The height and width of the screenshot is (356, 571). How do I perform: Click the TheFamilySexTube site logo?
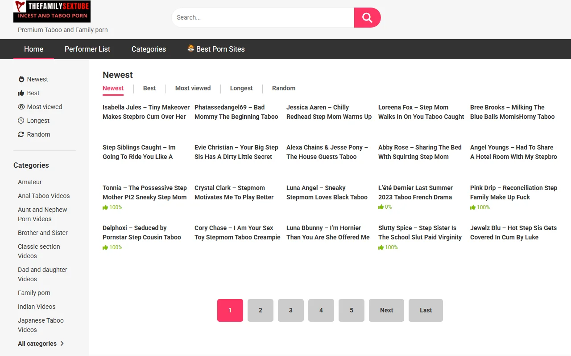[x=52, y=11]
